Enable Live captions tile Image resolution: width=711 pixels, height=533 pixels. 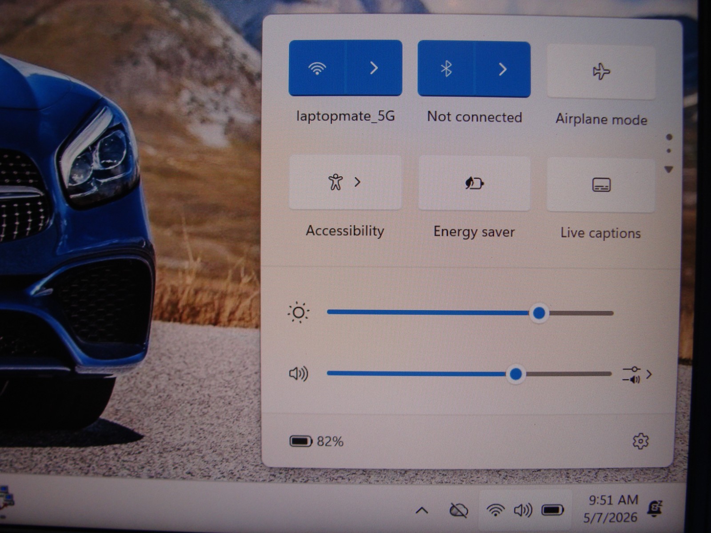tap(601, 185)
